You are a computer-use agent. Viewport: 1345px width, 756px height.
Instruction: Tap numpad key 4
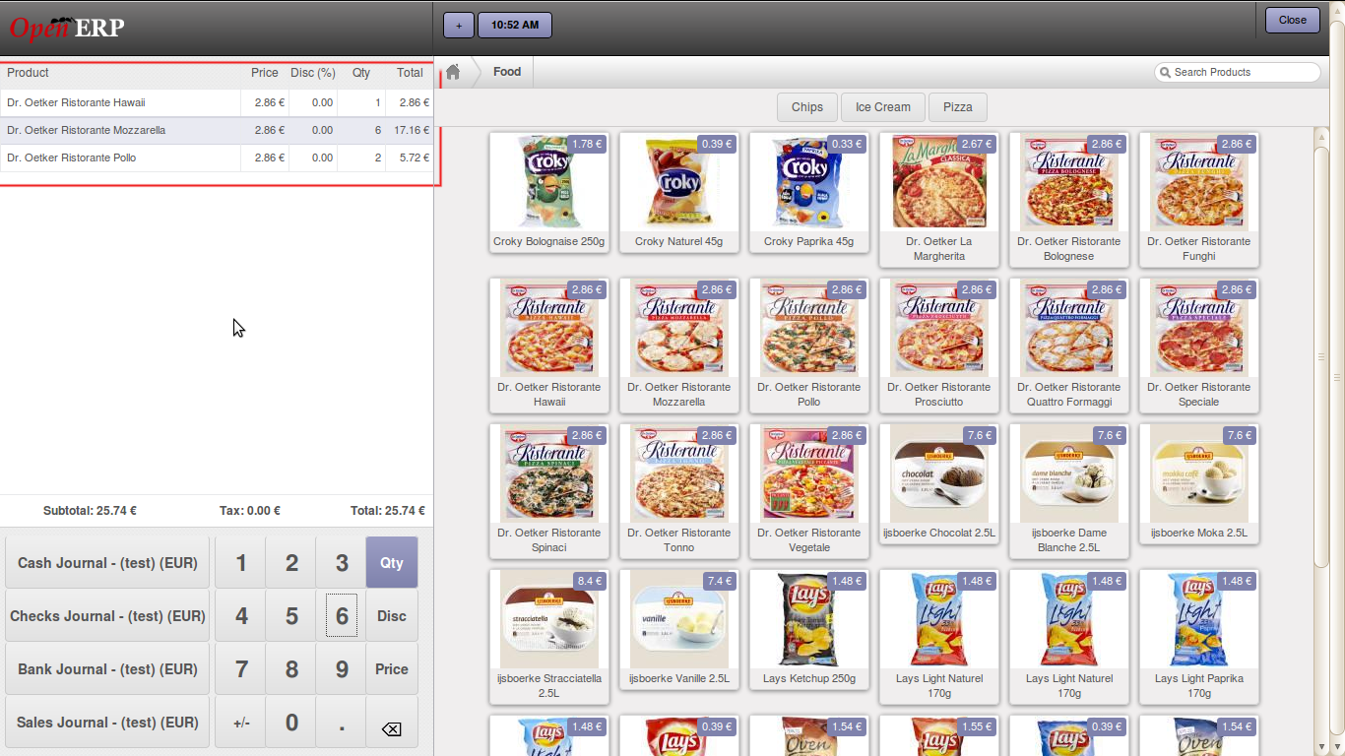tap(241, 616)
